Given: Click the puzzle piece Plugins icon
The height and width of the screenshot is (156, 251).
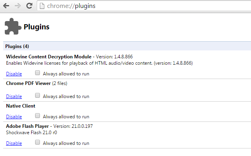Looking at the screenshot, I should [13, 27].
